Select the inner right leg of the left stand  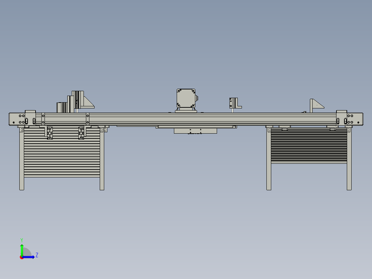coord(102,158)
